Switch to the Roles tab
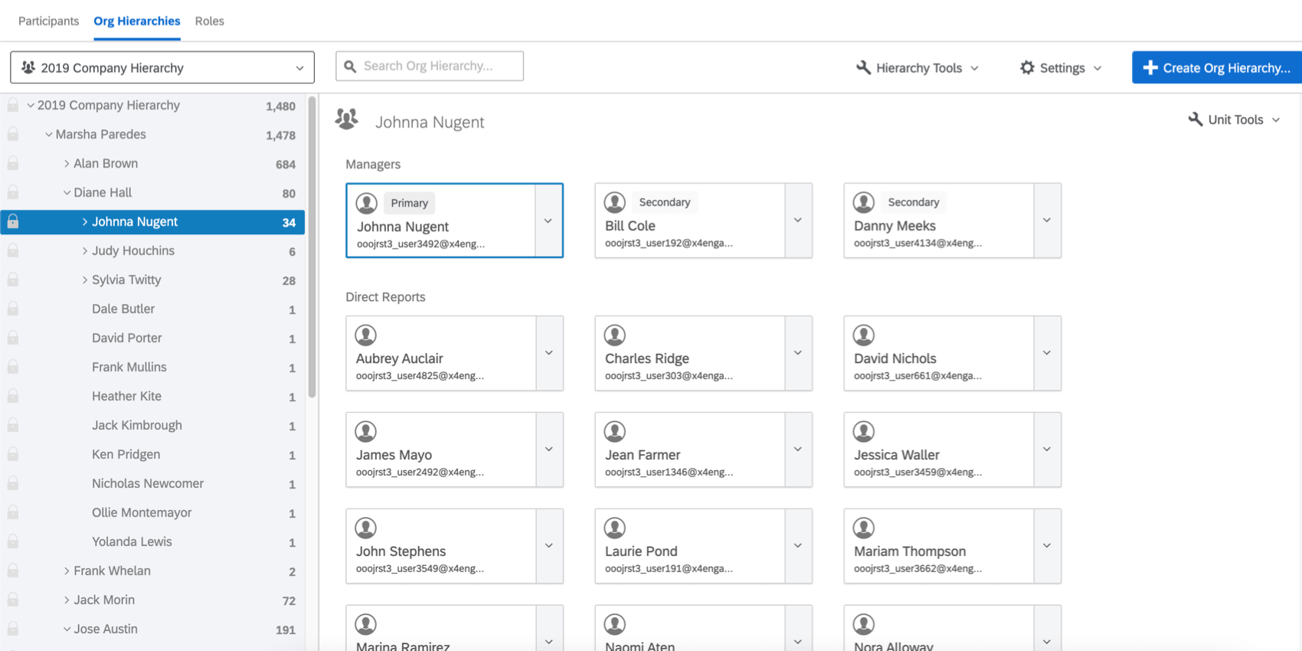 click(209, 21)
